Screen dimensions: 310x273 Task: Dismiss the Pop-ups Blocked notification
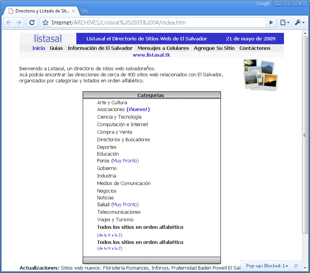(x=296, y=266)
